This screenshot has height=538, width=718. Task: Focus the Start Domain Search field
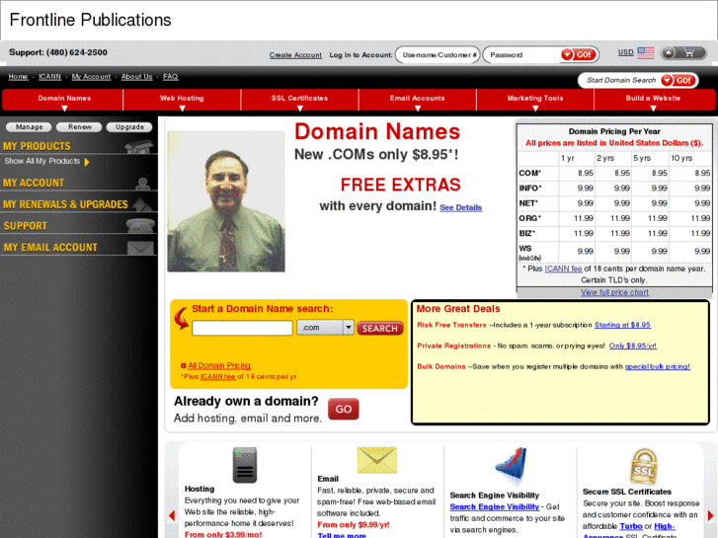620,81
